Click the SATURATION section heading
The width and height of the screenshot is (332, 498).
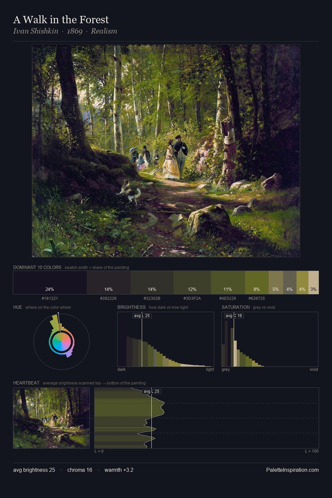(236, 307)
